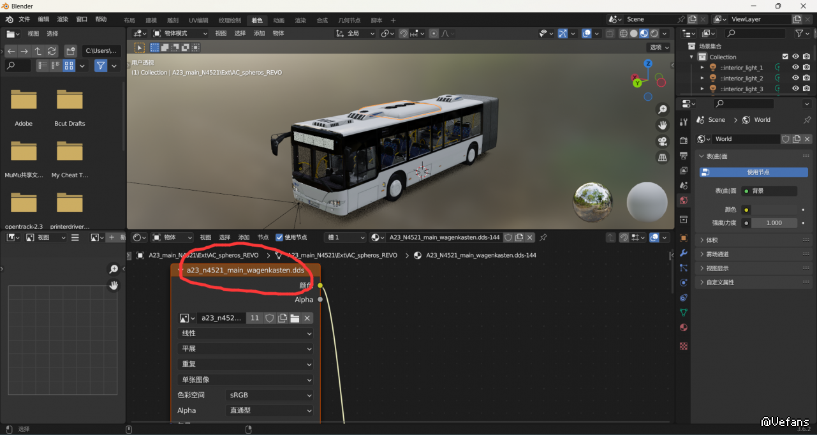Open image folder icon in texture node
Viewport: 817px width, 435px height.
295,318
